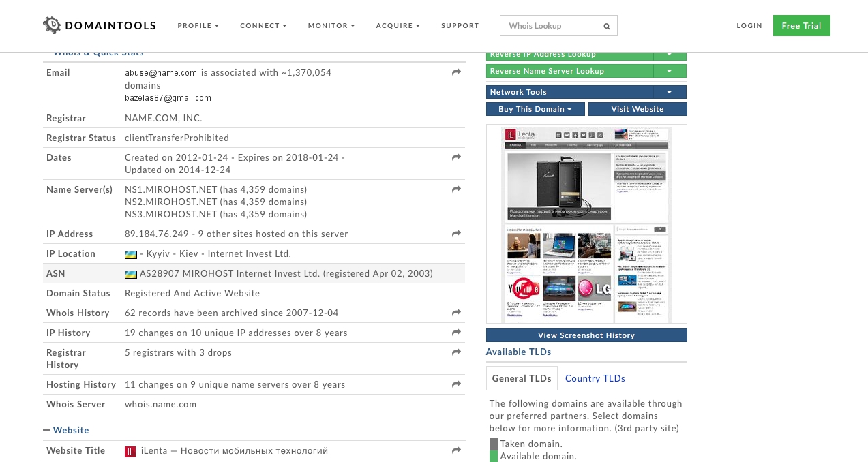Viewport: 868px width, 462px height.
Task: Open Reverse Name Server Lookup dropdown arrow
Action: (669, 71)
